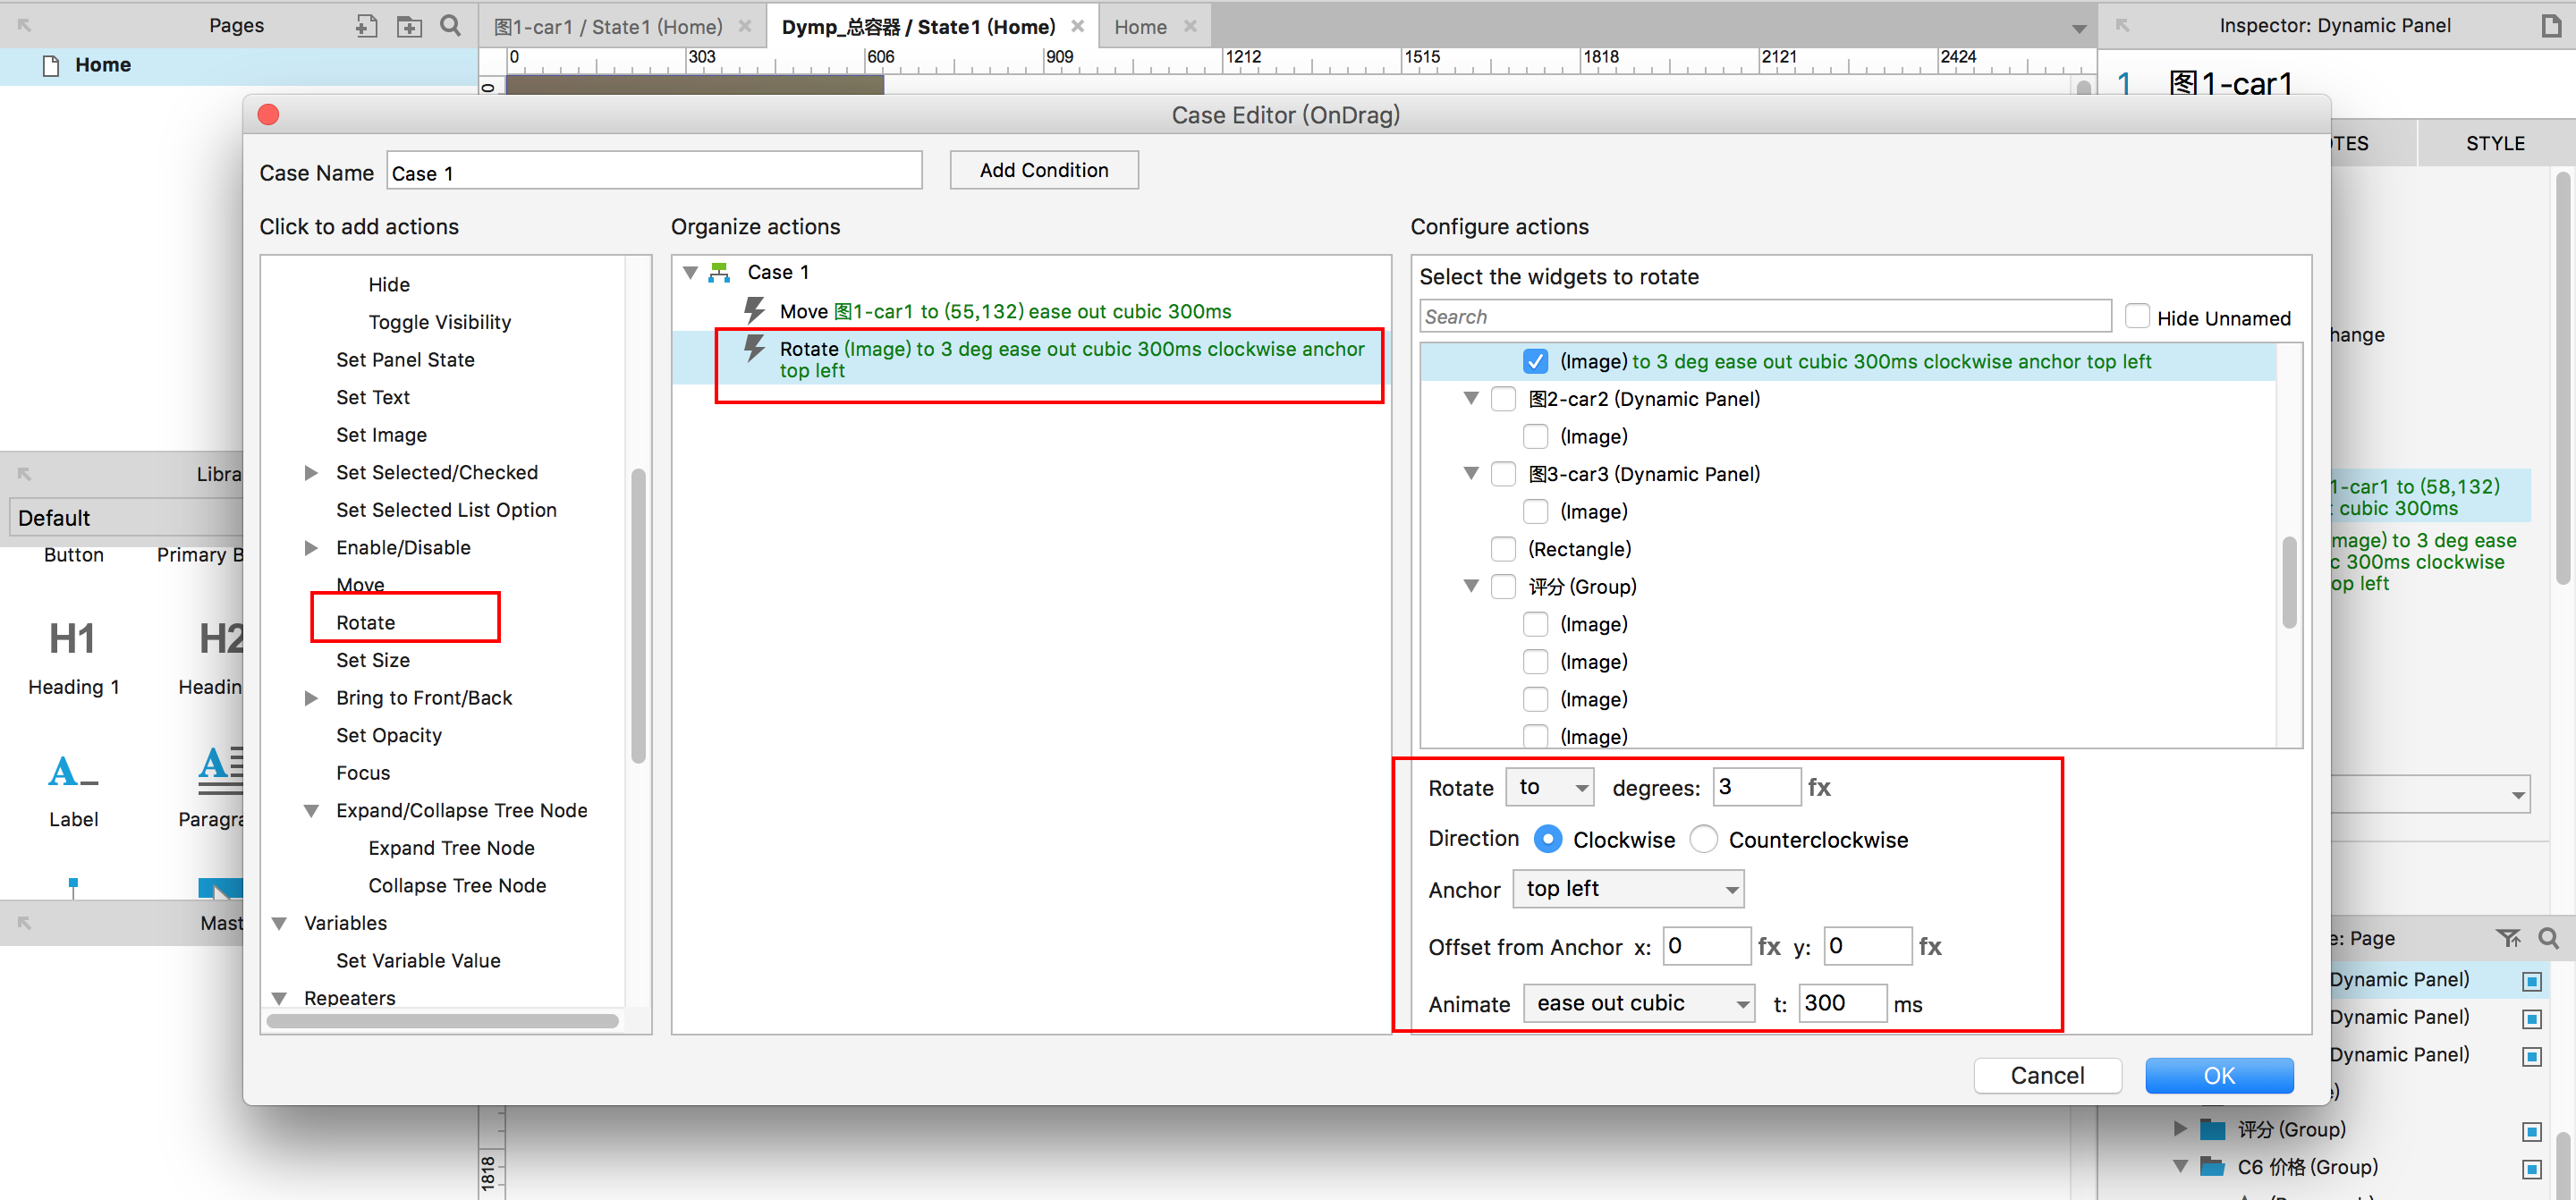Click the search icon in Pages panel

click(451, 26)
